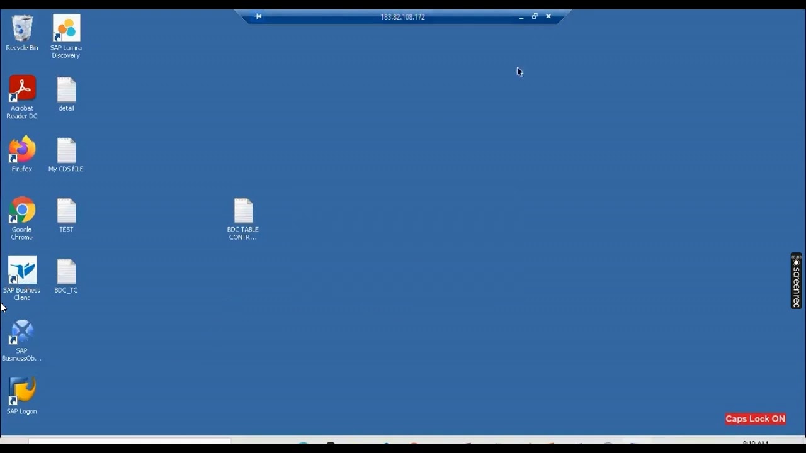The width and height of the screenshot is (806, 453).
Task: Select the SAP Logon shortcut
Action: [x=22, y=396]
